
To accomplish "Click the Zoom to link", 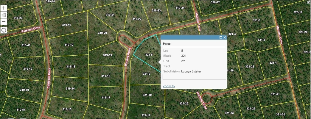I will (169, 86).
